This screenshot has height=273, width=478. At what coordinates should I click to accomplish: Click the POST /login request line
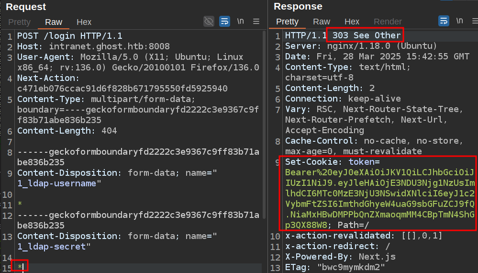(x=70, y=36)
